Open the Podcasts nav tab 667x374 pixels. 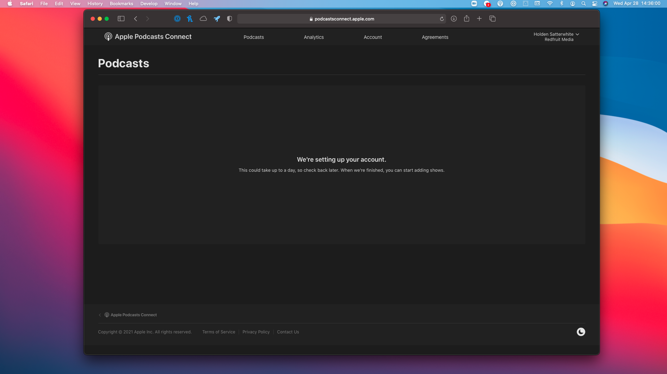point(254,37)
